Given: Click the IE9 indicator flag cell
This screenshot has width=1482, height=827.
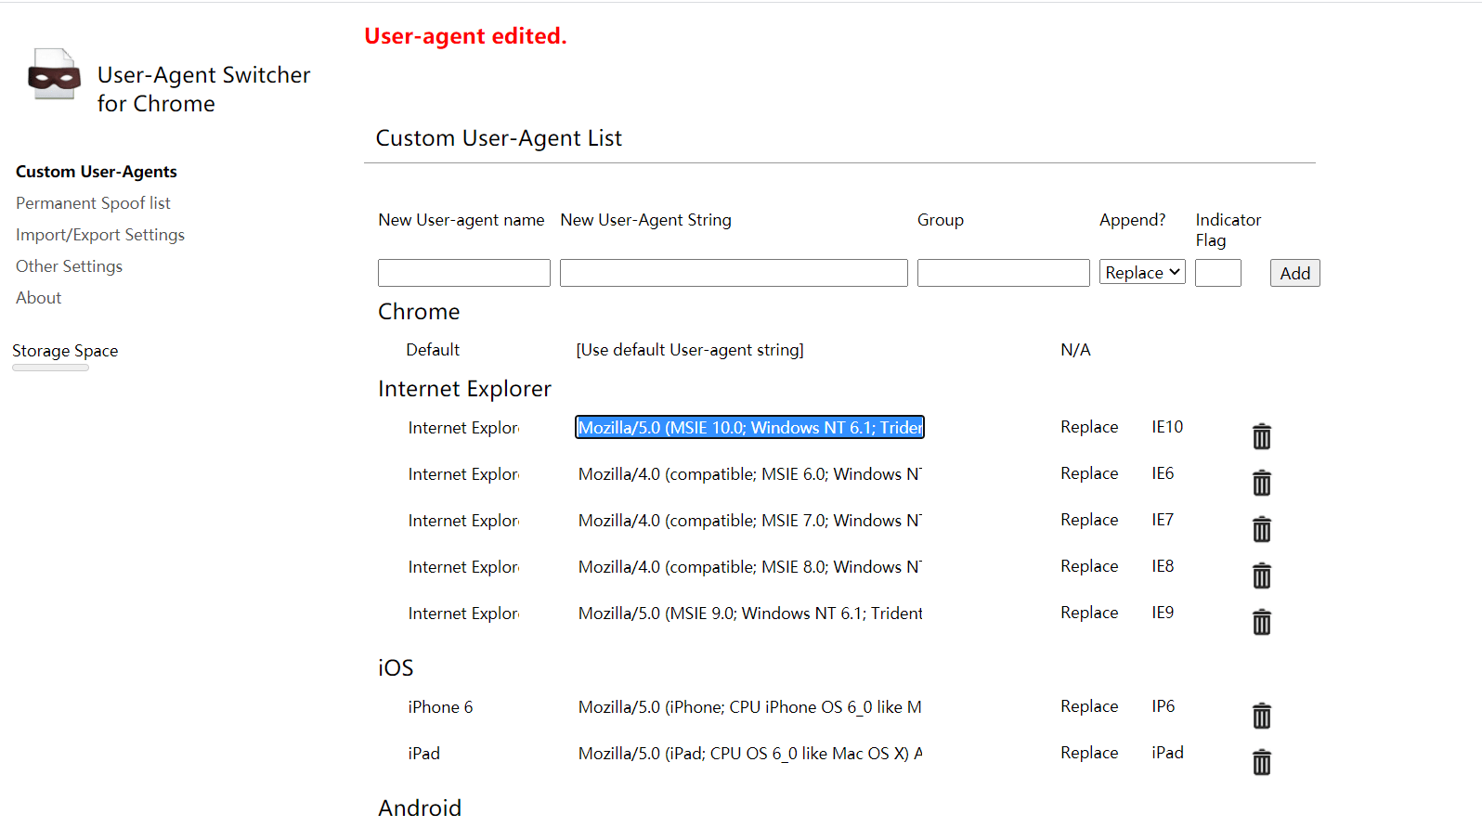Looking at the screenshot, I should point(1163,613).
